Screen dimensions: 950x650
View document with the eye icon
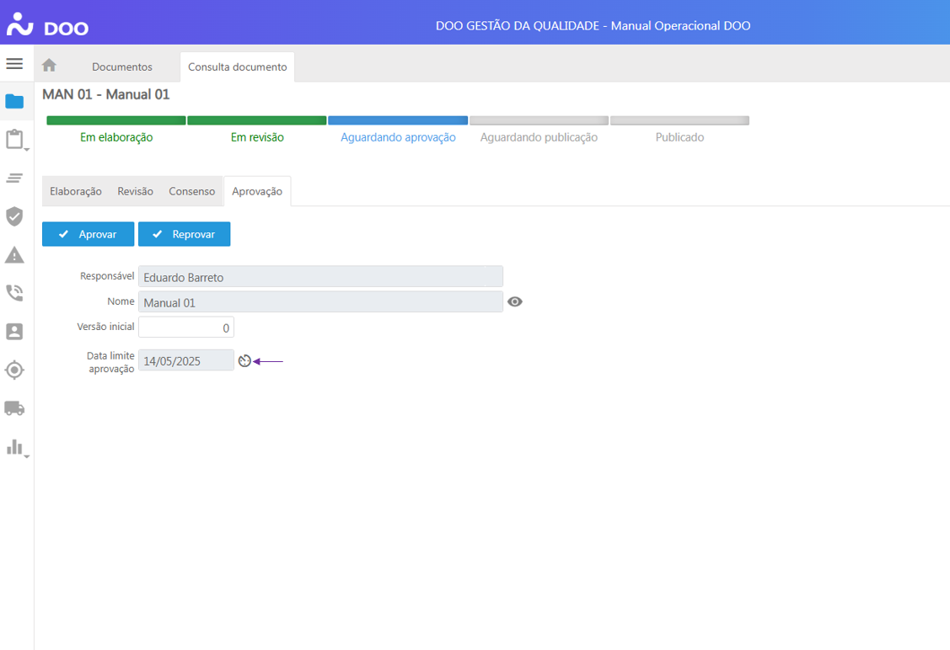[x=515, y=301]
